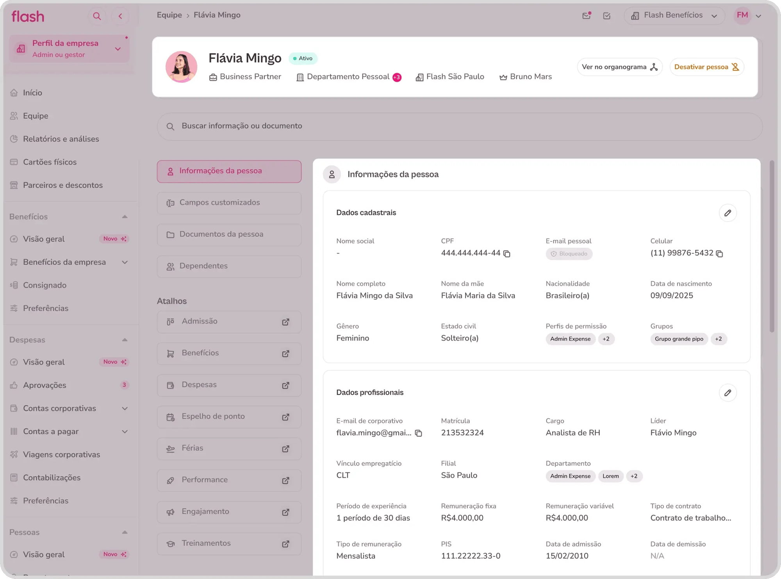The height and width of the screenshot is (579, 781).
Task: Expand Contas a pagar submenu
Action: (125, 431)
